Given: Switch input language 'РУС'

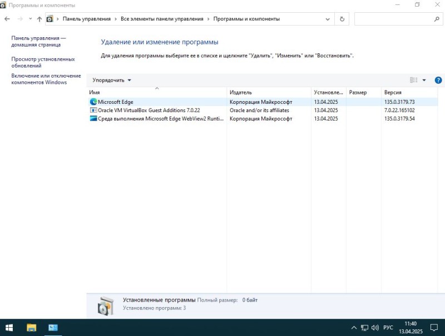Looking at the screenshot, I should click(388, 328).
